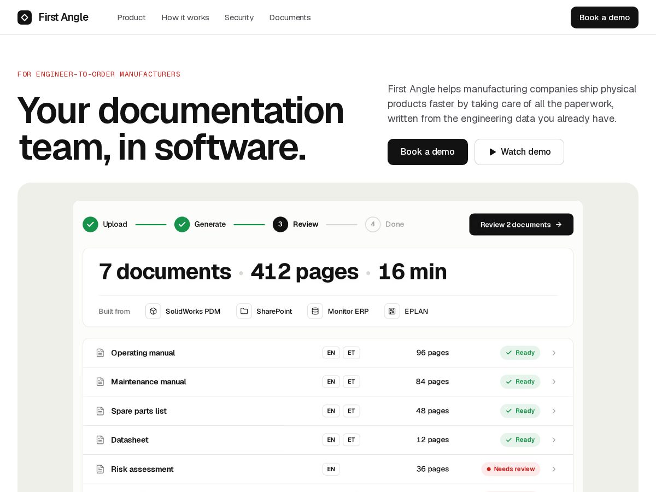Click the Spare parts list document icon
The width and height of the screenshot is (656, 492).
100,411
